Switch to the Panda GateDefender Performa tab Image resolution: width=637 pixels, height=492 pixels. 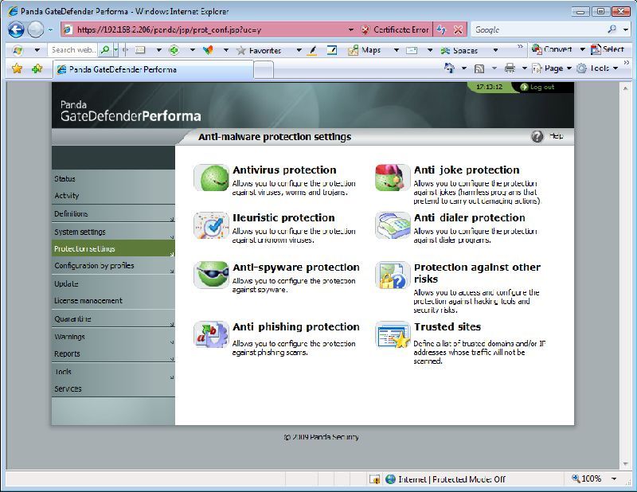point(119,68)
